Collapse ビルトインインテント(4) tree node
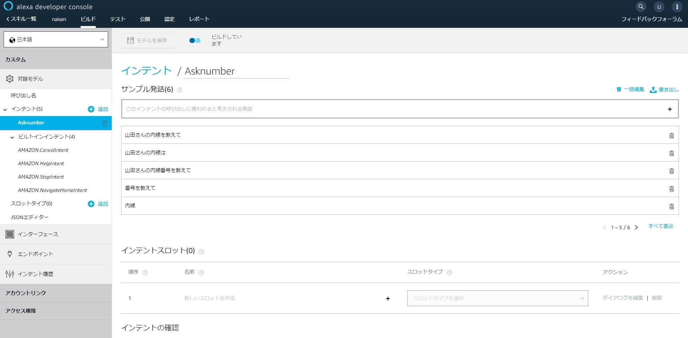This screenshot has width=688, height=338. (x=12, y=137)
